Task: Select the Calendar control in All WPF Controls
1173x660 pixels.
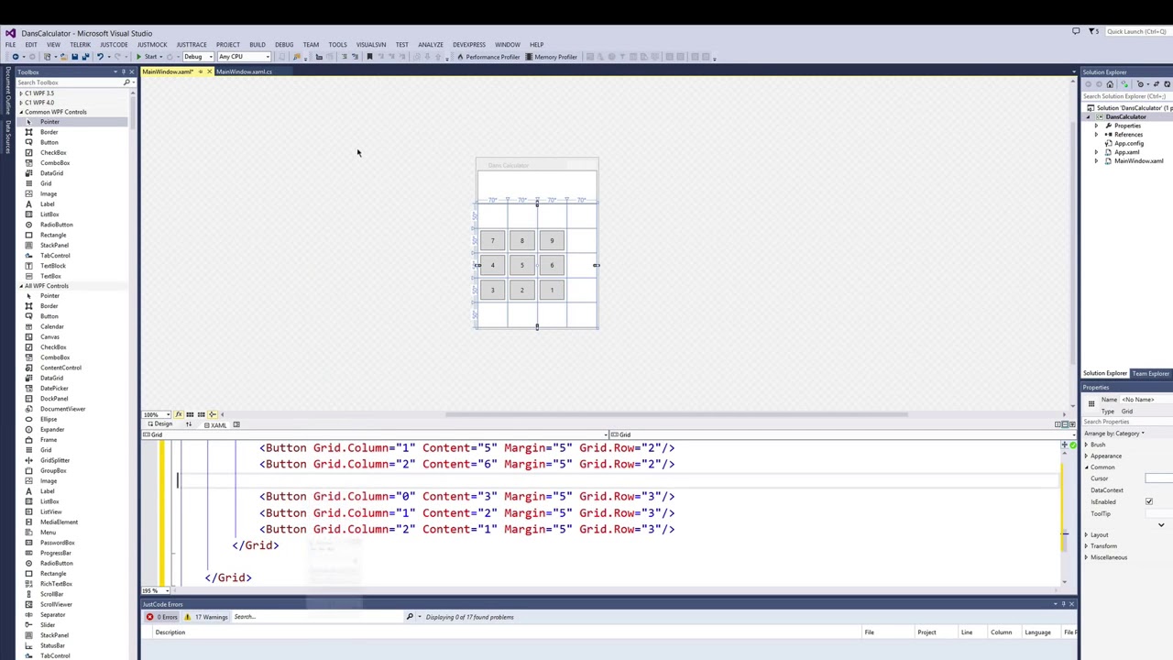Action: (51, 326)
